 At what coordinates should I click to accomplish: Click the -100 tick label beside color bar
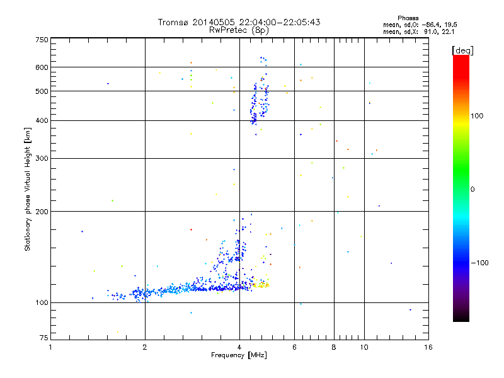pos(481,263)
